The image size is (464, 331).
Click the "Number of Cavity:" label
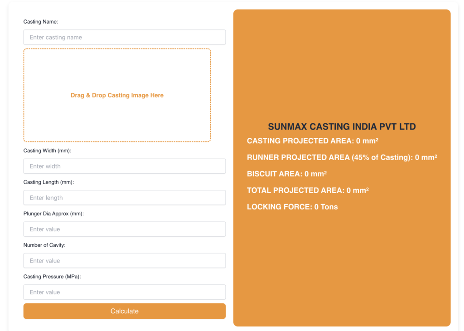coord(44,245)
